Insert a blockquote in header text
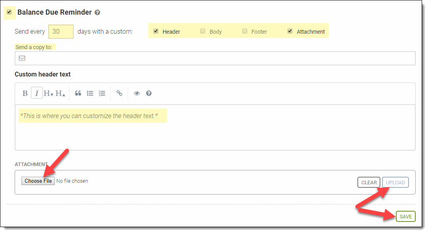 point(78,94)
